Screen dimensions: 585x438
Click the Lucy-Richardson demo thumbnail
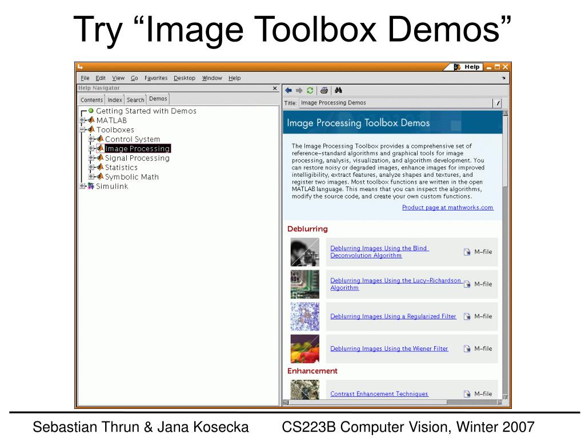click(x=305, y=284)
